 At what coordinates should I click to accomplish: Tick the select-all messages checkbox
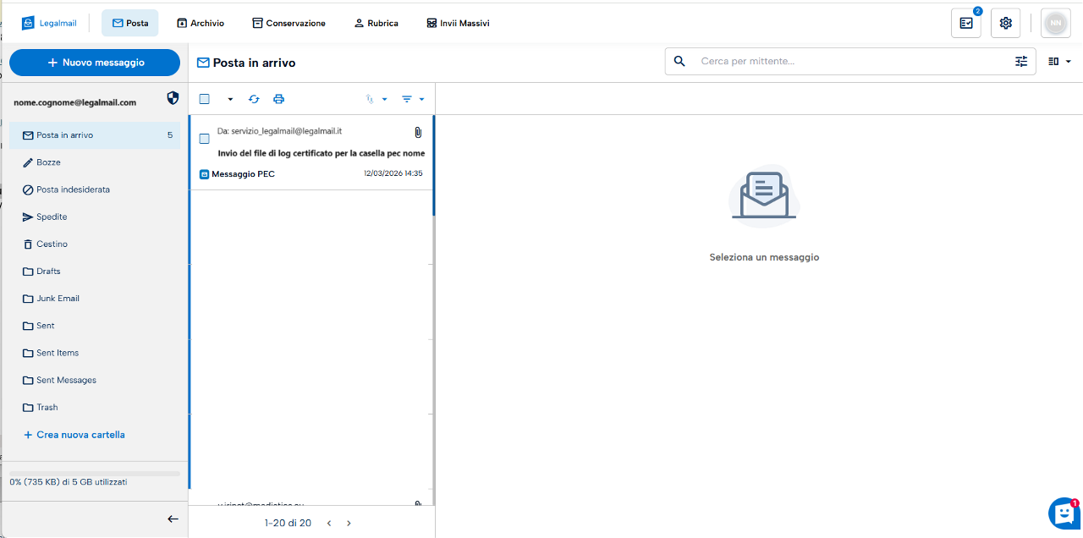point(205,99)
